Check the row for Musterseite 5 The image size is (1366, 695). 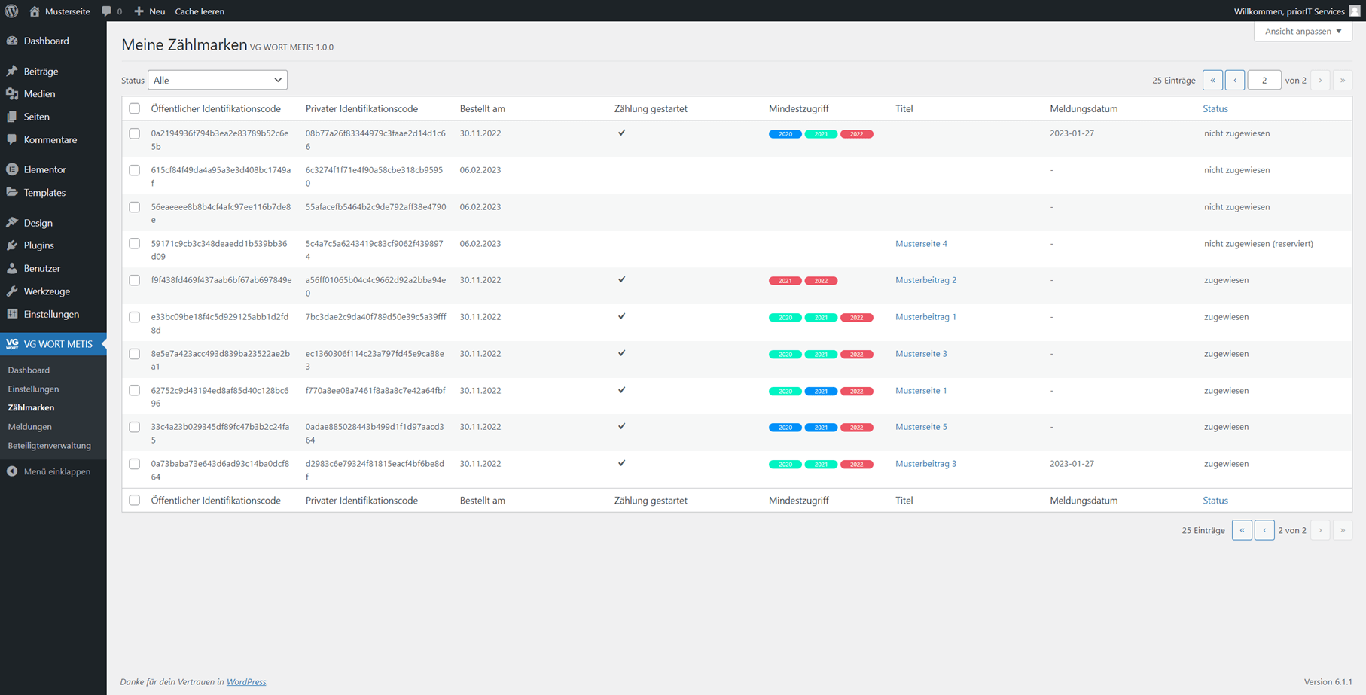coord(134,427)
